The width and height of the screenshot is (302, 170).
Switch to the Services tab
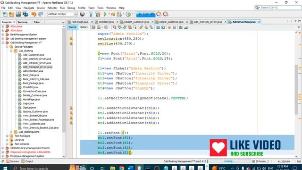[22, 22]
